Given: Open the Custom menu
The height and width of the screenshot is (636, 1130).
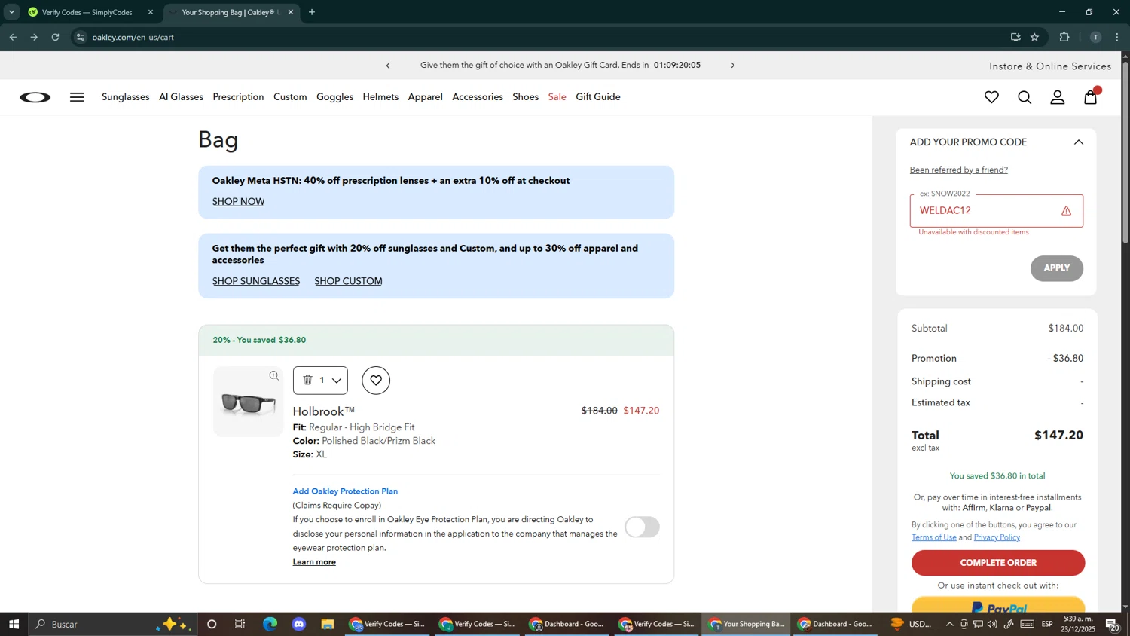Looking at the screenshot, I should [290, 97].
